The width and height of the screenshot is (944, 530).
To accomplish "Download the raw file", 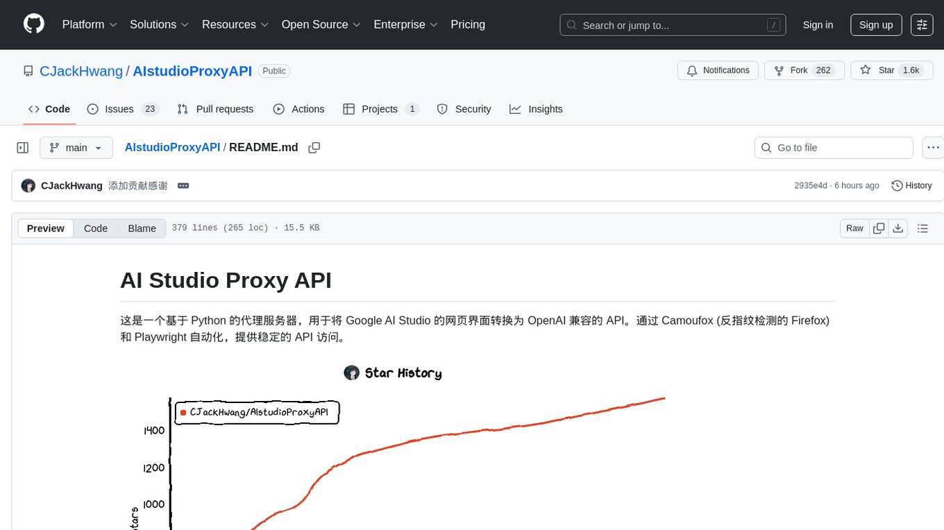I will 897,228.
